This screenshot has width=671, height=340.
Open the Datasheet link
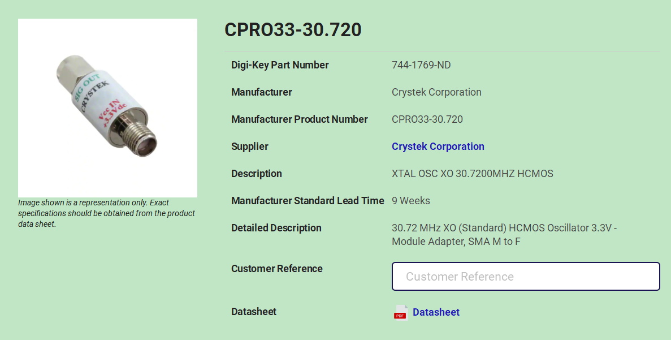click(436, 312)
